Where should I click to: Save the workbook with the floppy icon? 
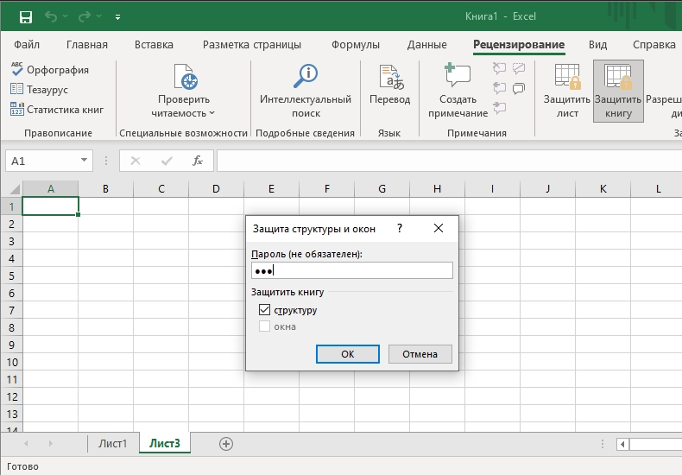click(x=26, y=17)
